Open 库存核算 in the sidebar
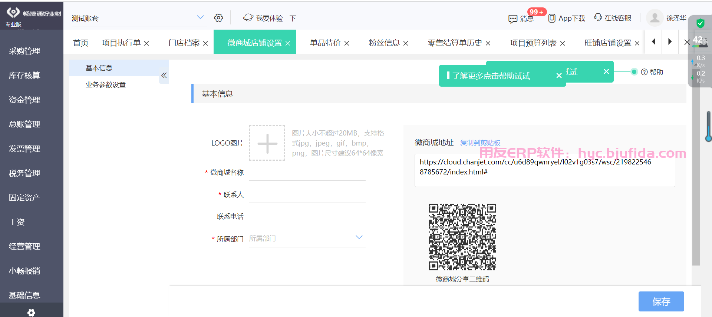Image resolution: width=712 pixels, height=317 pixels. click(24, 76)
